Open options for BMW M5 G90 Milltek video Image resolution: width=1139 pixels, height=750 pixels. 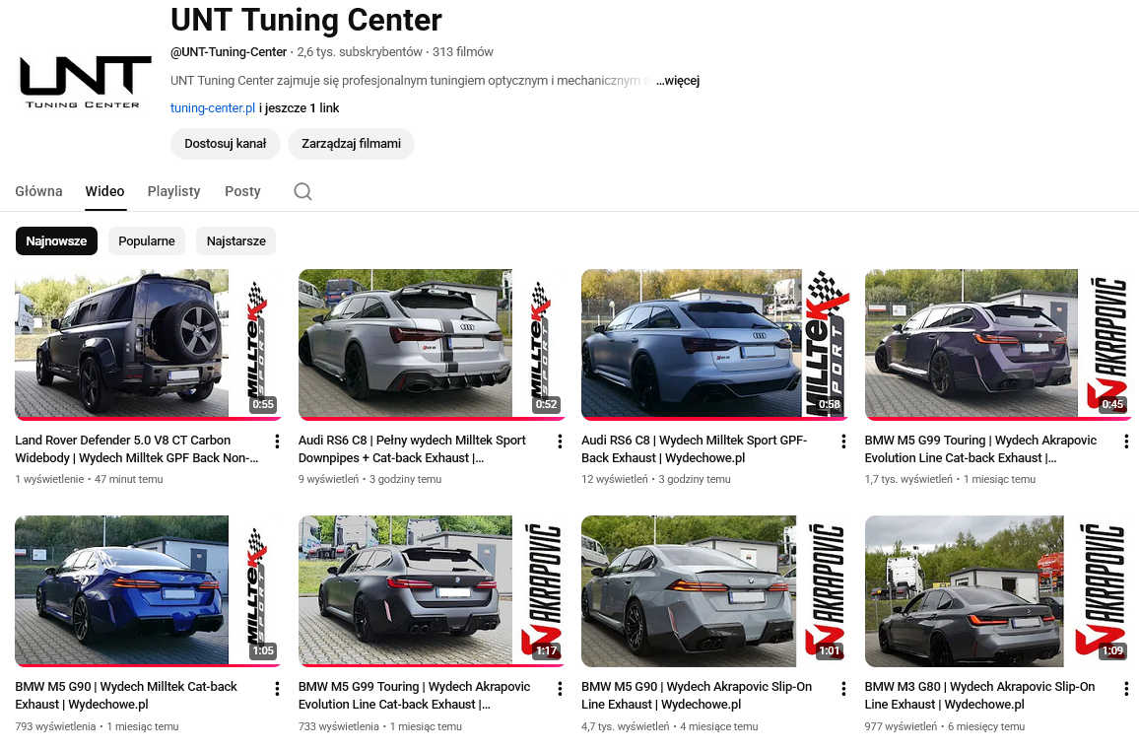[x=277, y=688]
